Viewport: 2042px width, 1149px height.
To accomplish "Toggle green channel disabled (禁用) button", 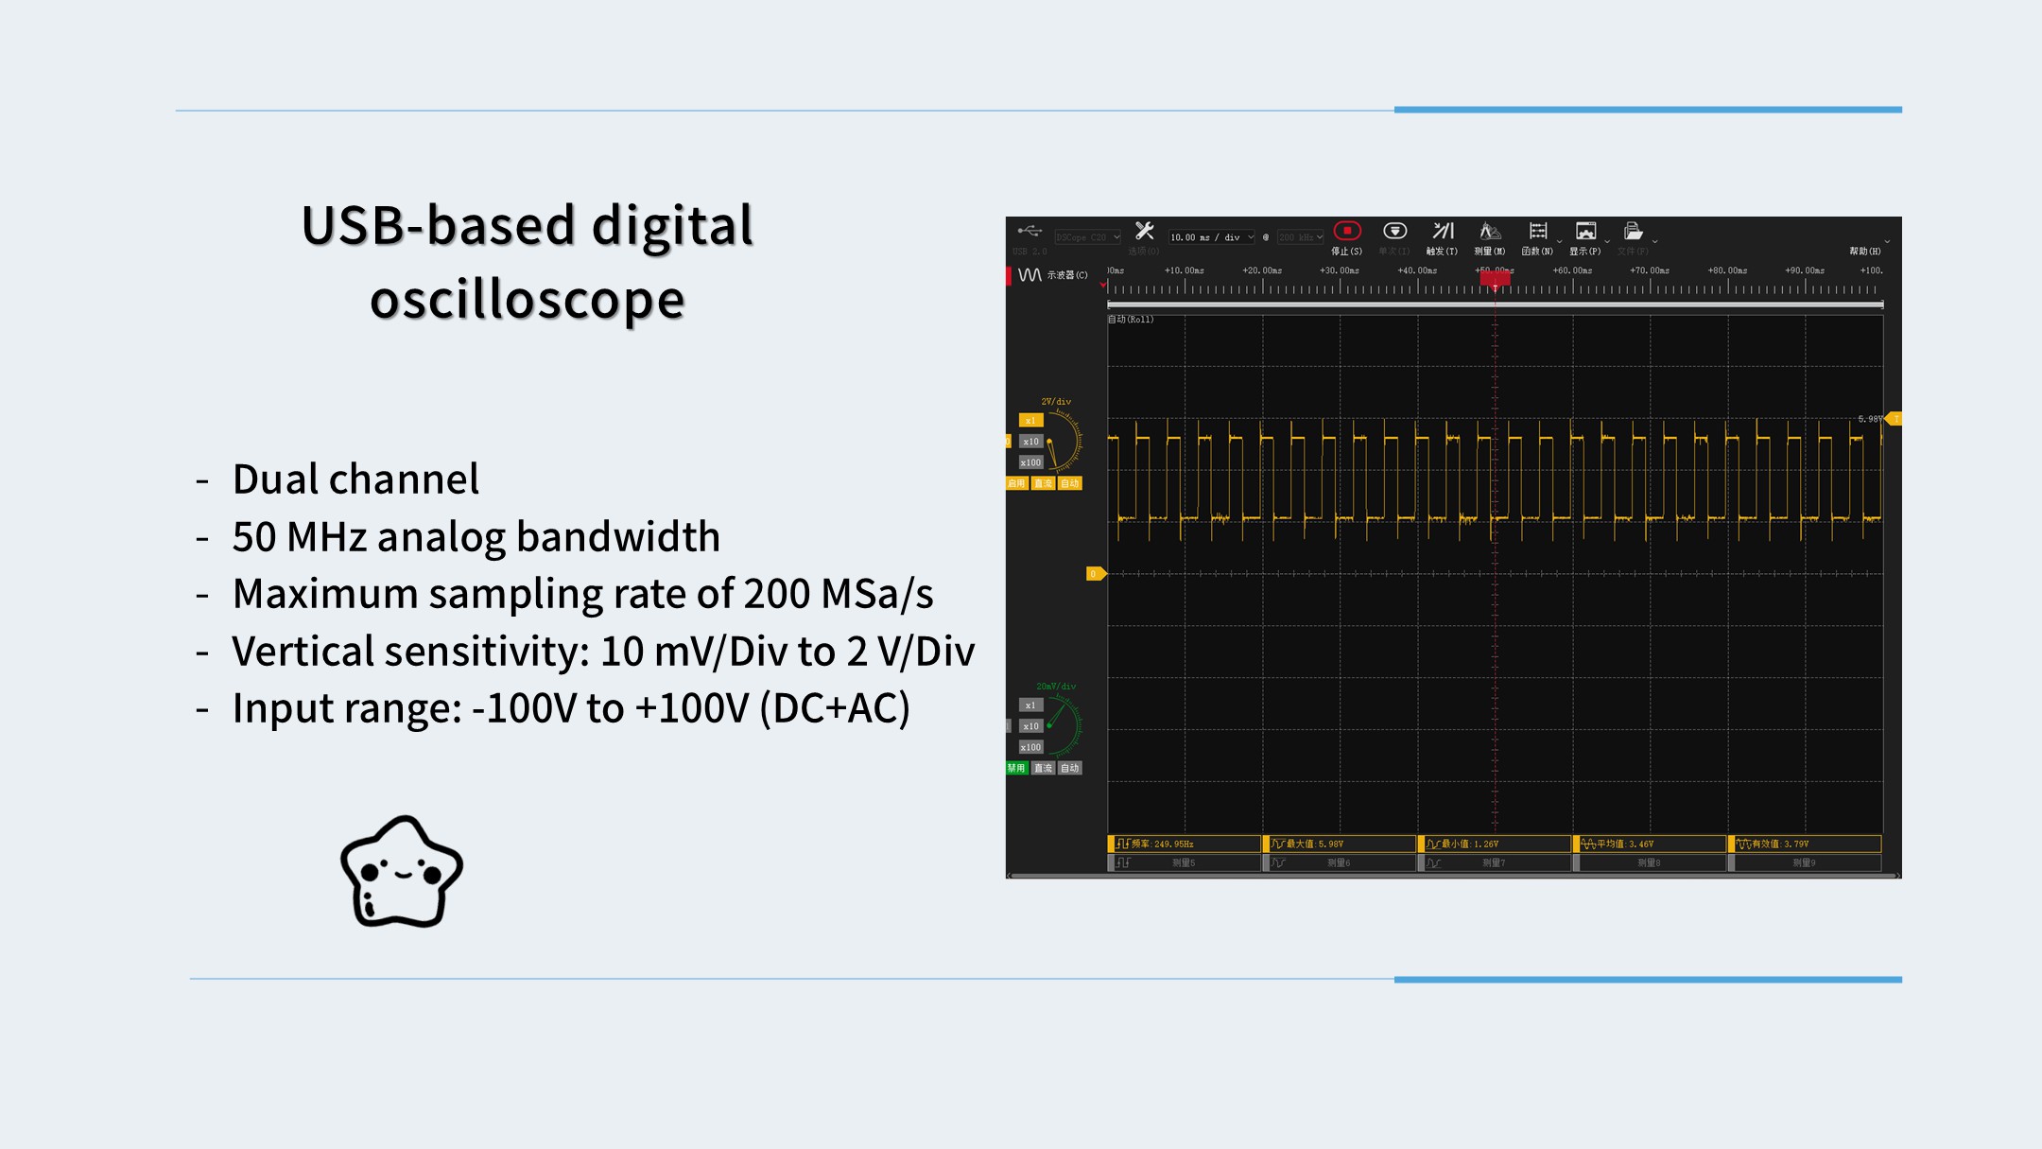I will tap(1016, 768).
